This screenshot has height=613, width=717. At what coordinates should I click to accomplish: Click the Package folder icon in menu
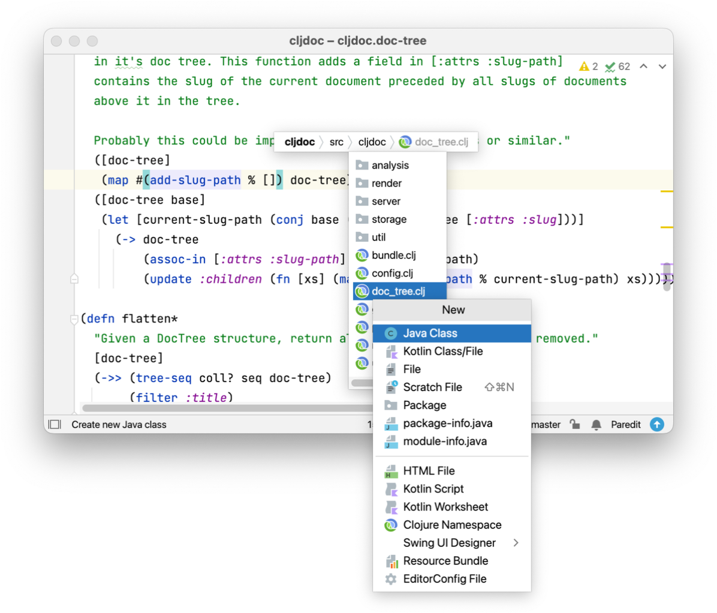pos(391,405)
